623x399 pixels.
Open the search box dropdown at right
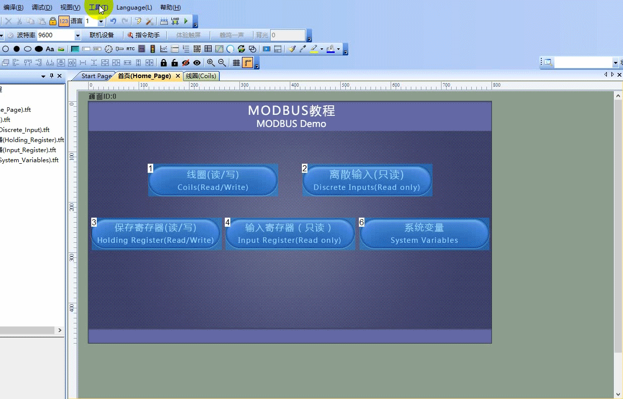(x=615, y=62)
